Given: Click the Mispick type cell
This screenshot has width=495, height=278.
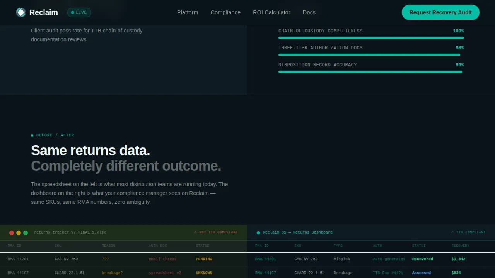Looking at the screenshot, I should pos(342,259).
